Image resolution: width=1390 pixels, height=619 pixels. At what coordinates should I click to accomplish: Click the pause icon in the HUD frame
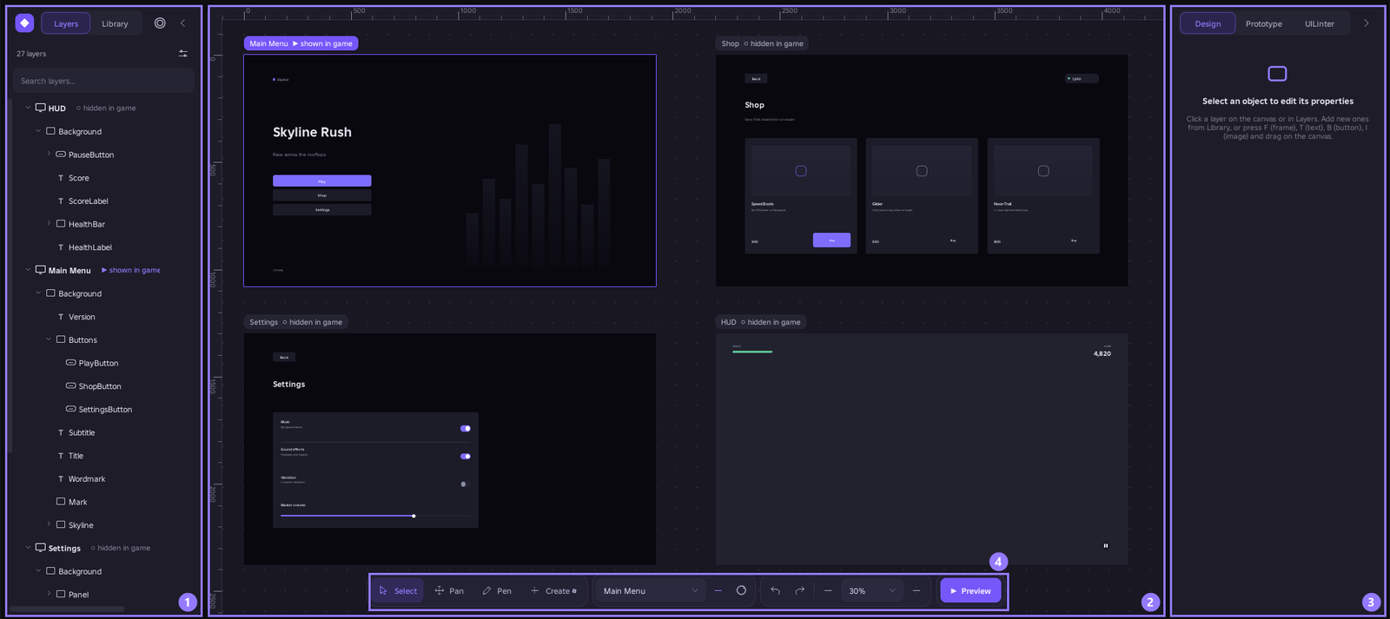point(1106,545)
